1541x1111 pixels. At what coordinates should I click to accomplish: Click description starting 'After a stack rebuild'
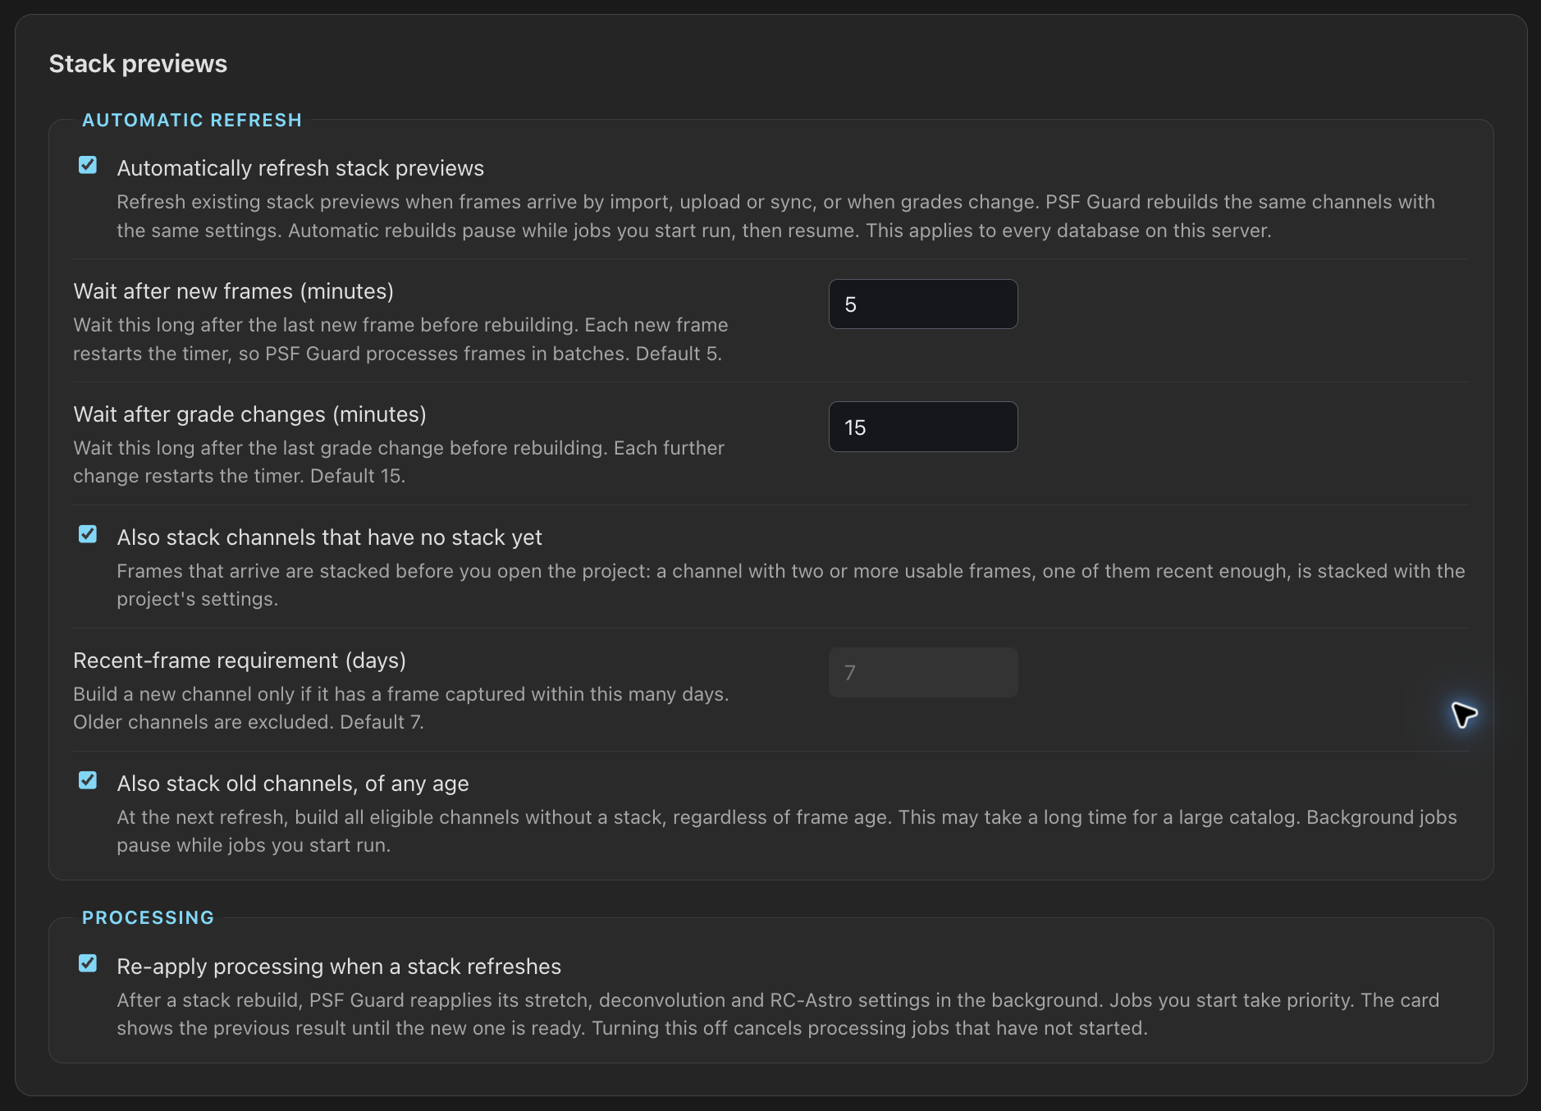coord(778,1014)
